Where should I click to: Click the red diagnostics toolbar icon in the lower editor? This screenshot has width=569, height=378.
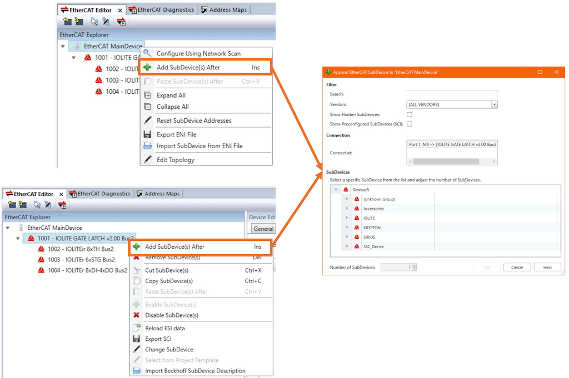pos(62,205)
